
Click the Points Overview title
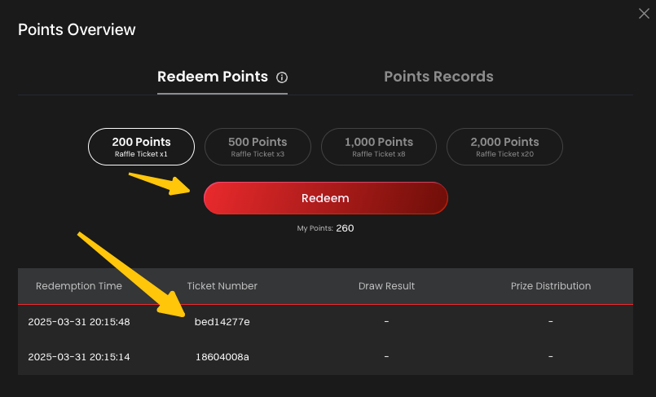pyautogui.click(x=77, y=30)
